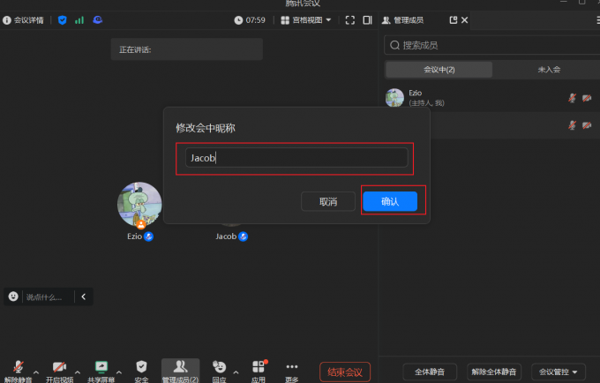Open the grid view layout dropdown

coord(306,20)
